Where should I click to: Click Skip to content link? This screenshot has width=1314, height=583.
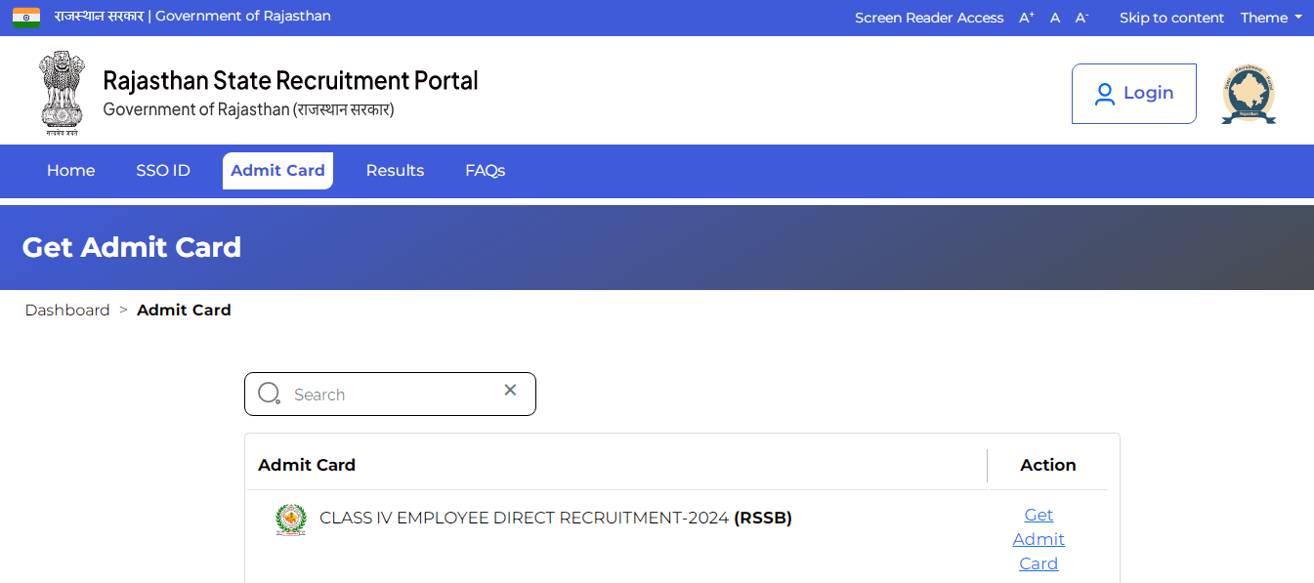click(x=1171, y=18)
